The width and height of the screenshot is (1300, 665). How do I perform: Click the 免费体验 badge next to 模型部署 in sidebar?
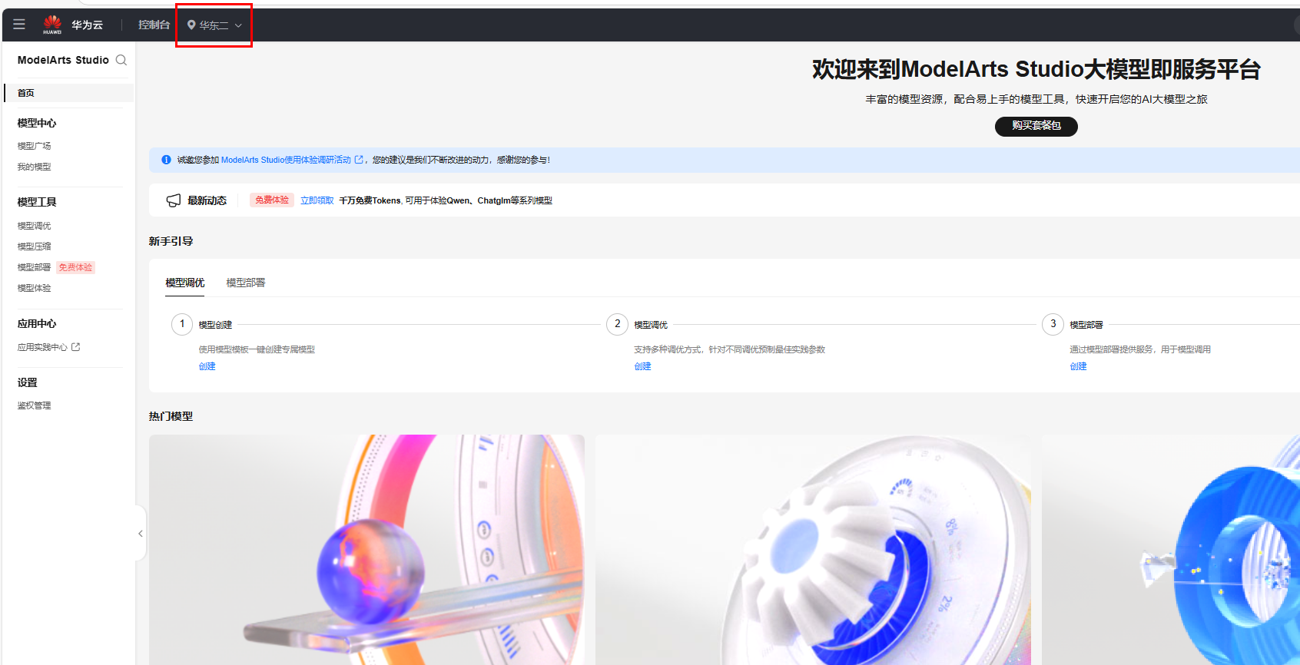[x=75, y=267]
